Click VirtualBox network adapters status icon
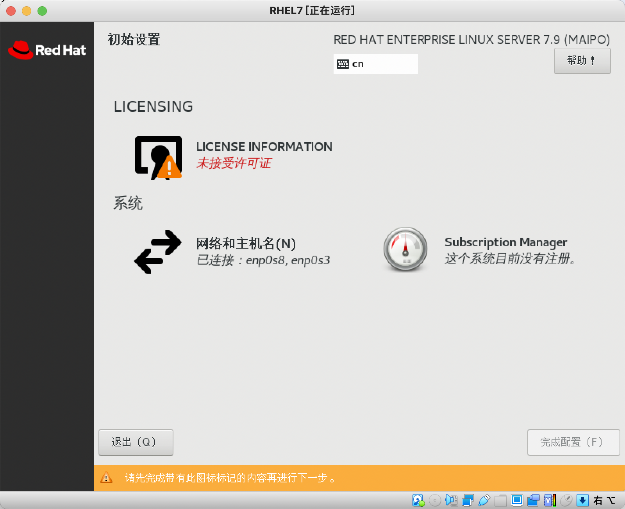 click(468, 500)
